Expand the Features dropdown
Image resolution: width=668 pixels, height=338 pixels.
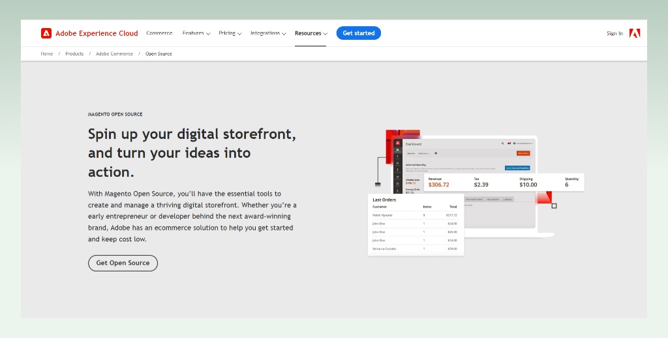pos(196,33)
